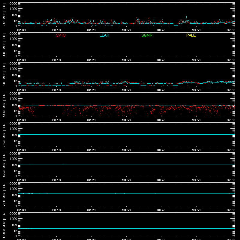Viewport: 240px width, 240px height.
Task: Select the 610 MHz [SFU] axis title
Action: (x=4, y=75)
